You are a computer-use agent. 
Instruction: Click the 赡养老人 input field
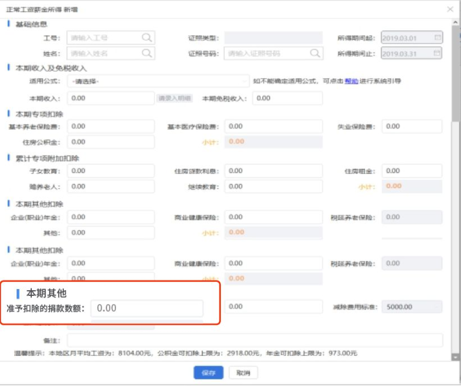[111, 187]
